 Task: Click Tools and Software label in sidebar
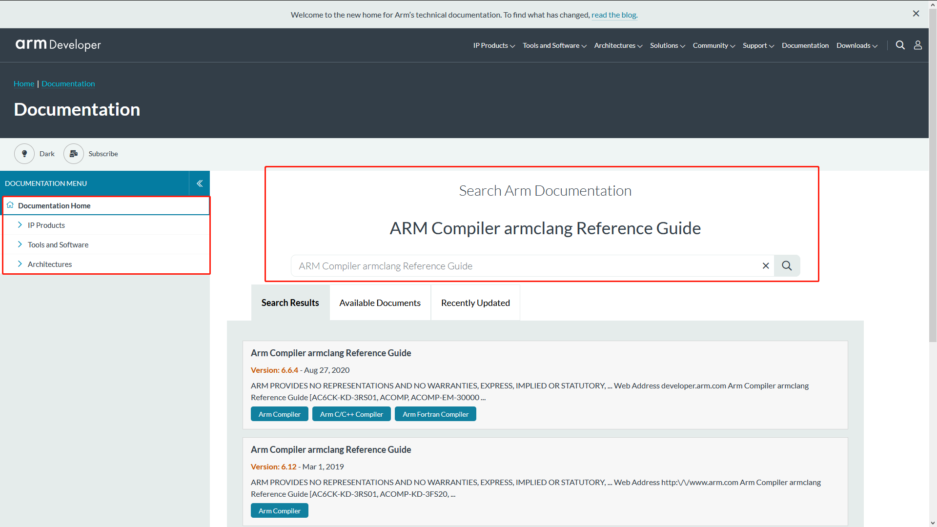pyautogui.click(x=58, y=244)
